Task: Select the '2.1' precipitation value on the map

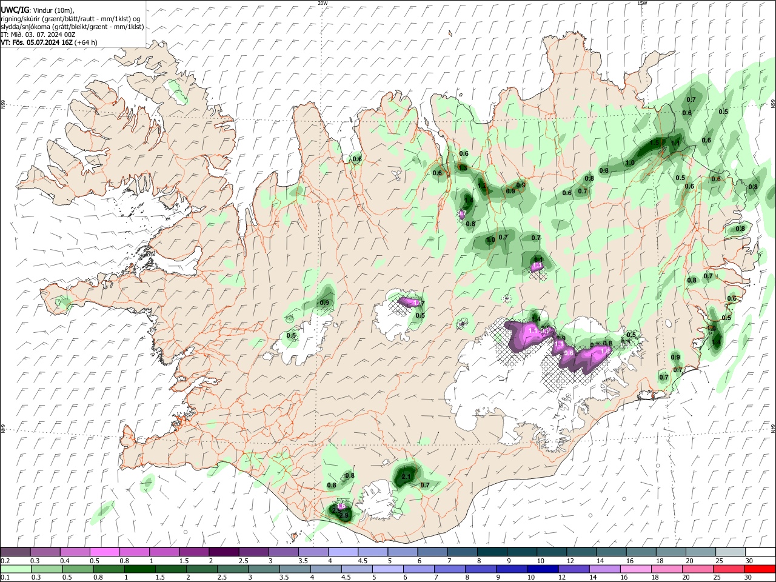Action: tap(406, 477)
